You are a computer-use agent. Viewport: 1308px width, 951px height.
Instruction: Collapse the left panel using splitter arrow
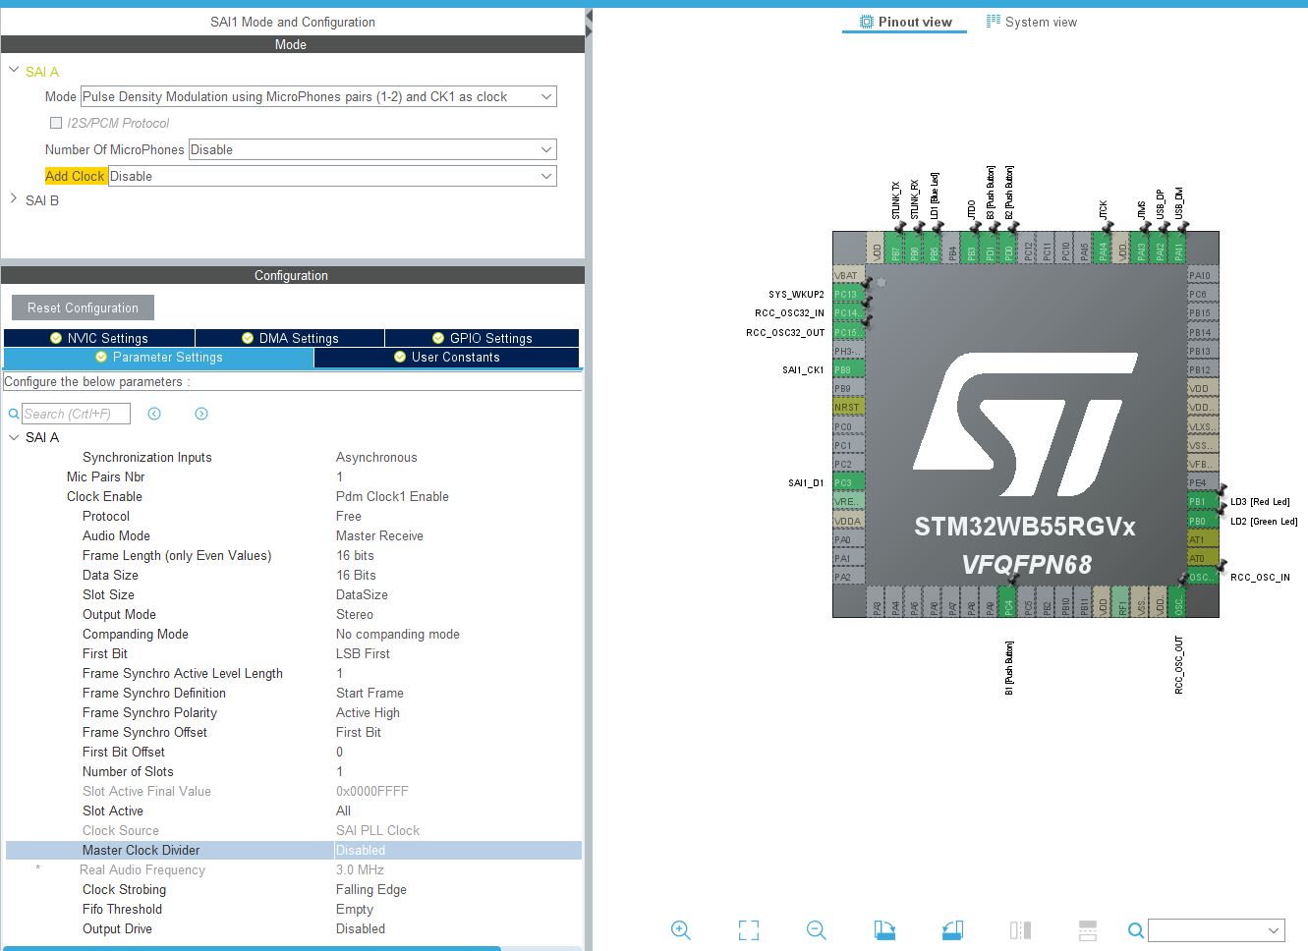[x=589, y=17]
